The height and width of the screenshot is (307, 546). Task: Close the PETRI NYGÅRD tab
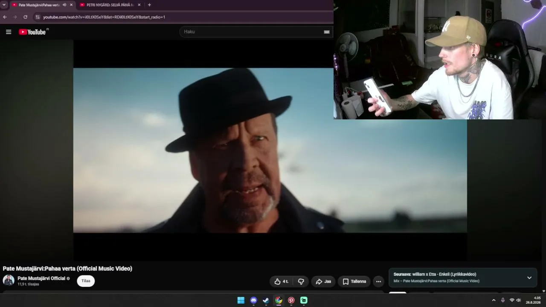[x=139, y=5]
